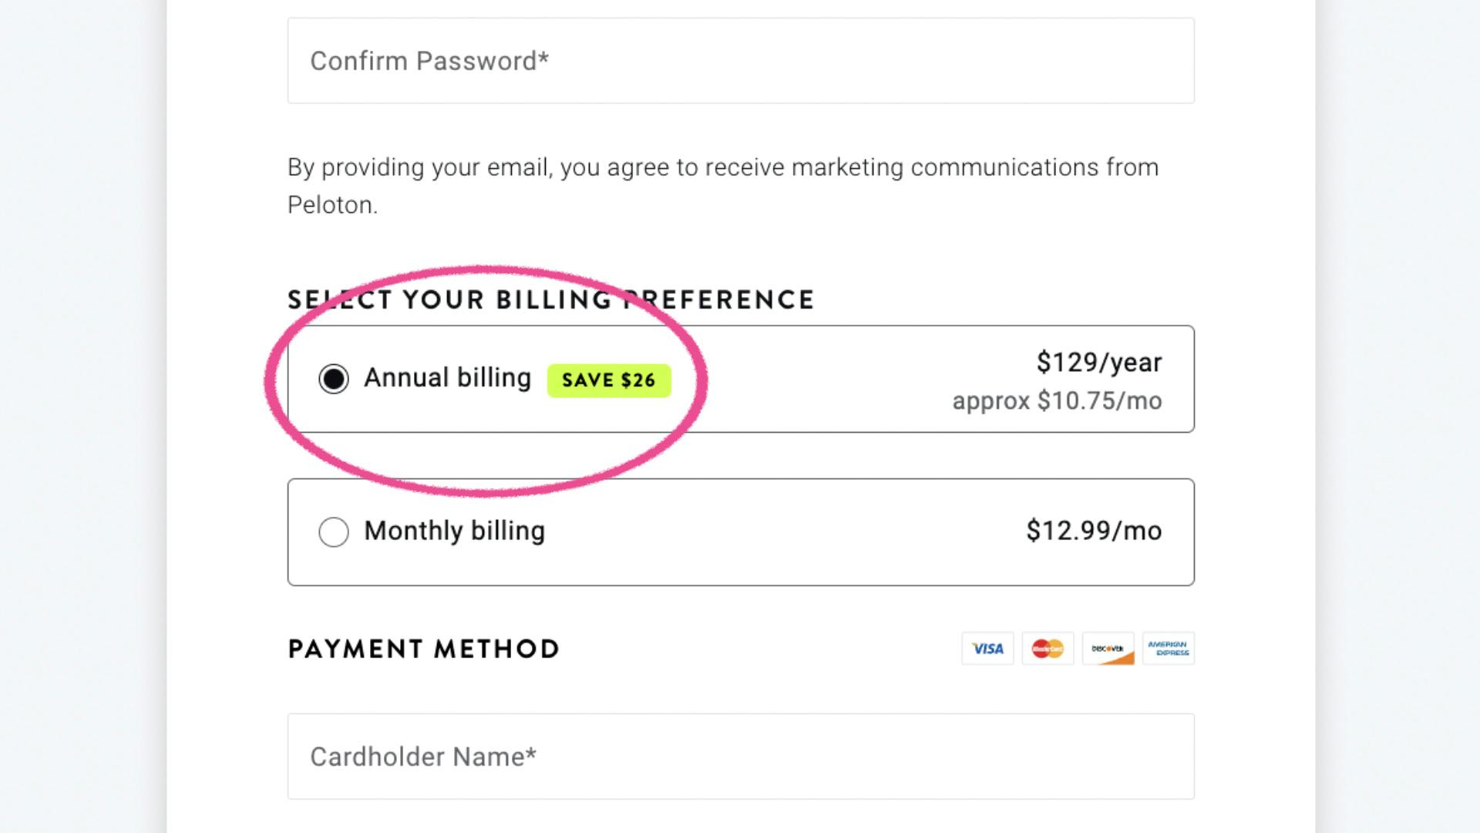Click the Monthly billing label text
The width and height of the screenshot is (1480, 833).
[454, 531]
